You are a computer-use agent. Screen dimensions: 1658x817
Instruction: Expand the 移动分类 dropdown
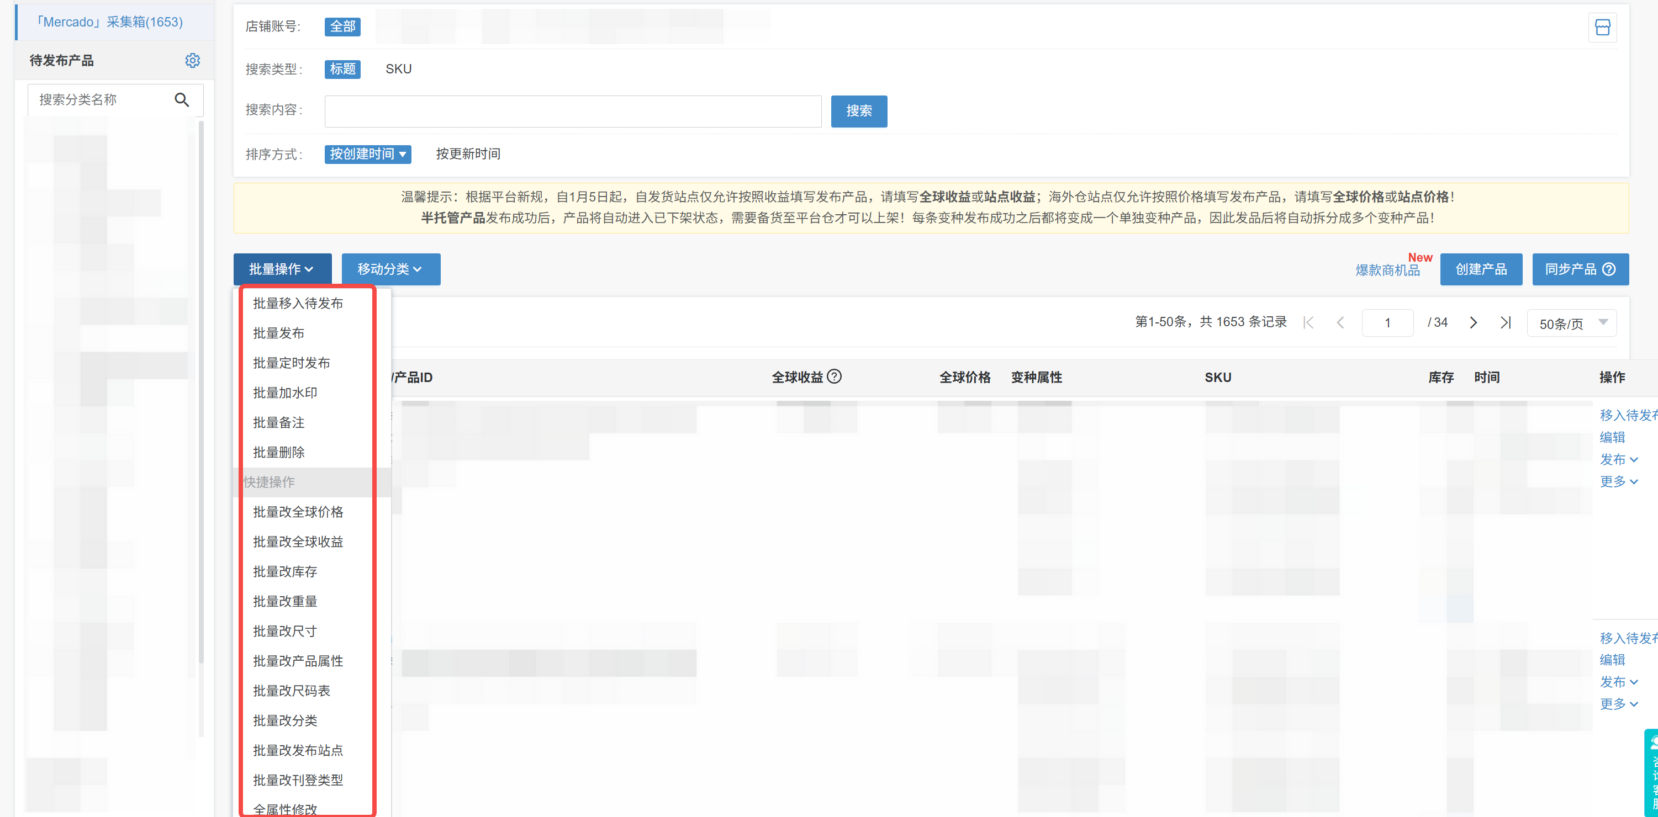click(390, 269)
